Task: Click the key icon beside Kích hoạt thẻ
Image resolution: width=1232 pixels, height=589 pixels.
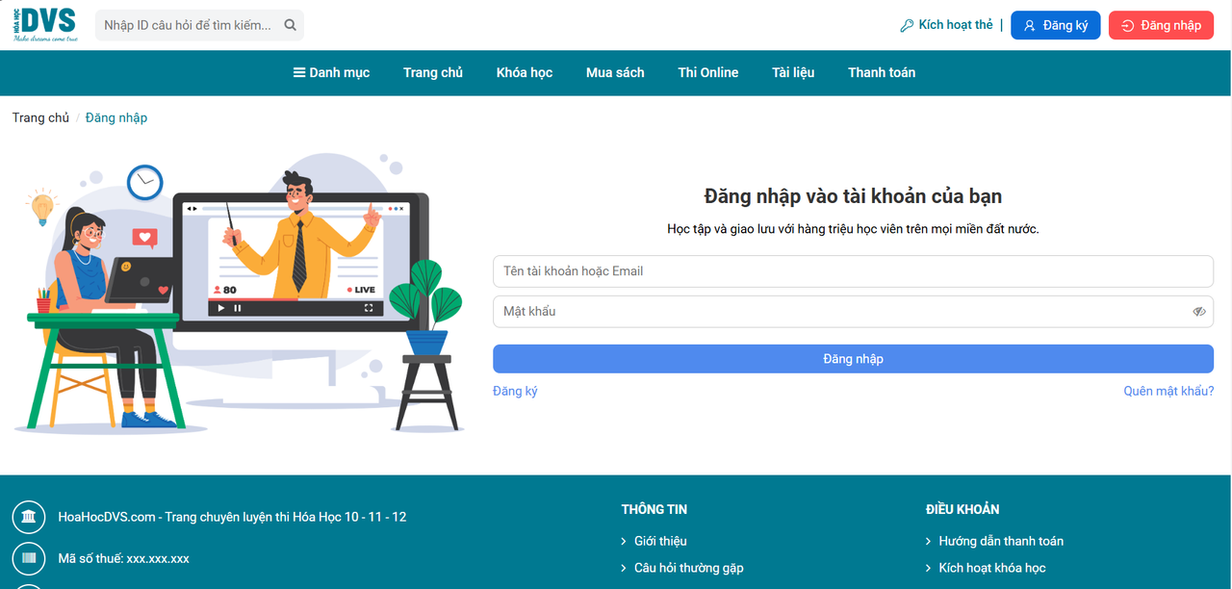Action: coord(907,26)
